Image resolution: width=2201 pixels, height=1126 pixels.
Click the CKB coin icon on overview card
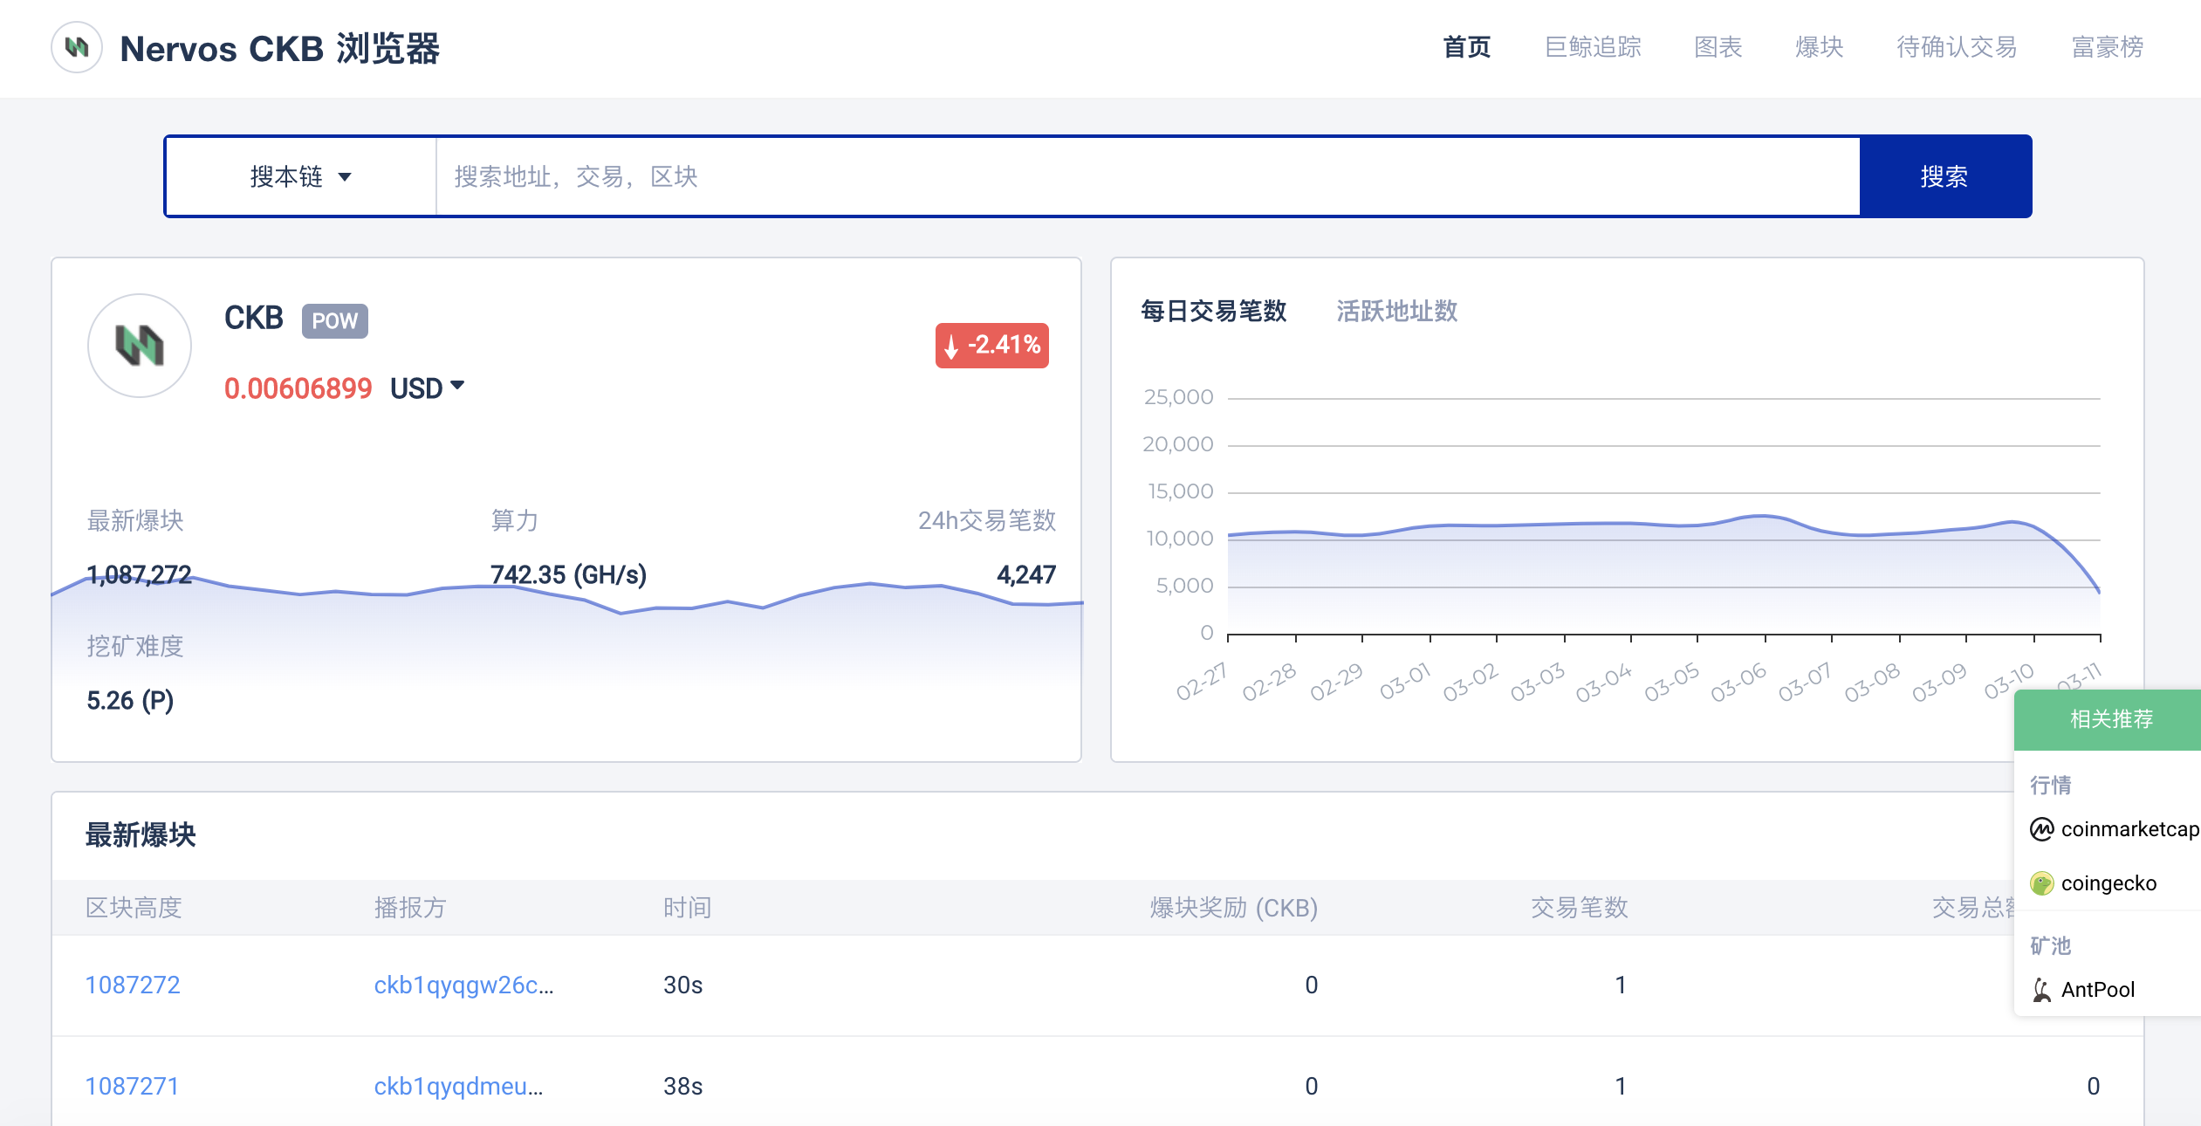(140, 346)
